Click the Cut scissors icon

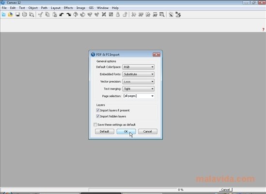click(40, 15)
